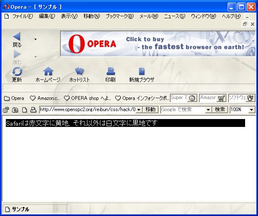Expand the Forward history dropdown arrow
The image size is (258, 216).
[35, 57]
